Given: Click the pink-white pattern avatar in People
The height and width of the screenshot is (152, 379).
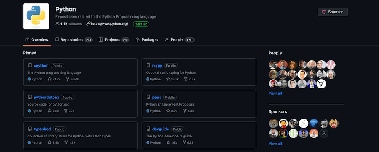Looking at the screenshot, I should pyautogui.click(x=331, y=65).
